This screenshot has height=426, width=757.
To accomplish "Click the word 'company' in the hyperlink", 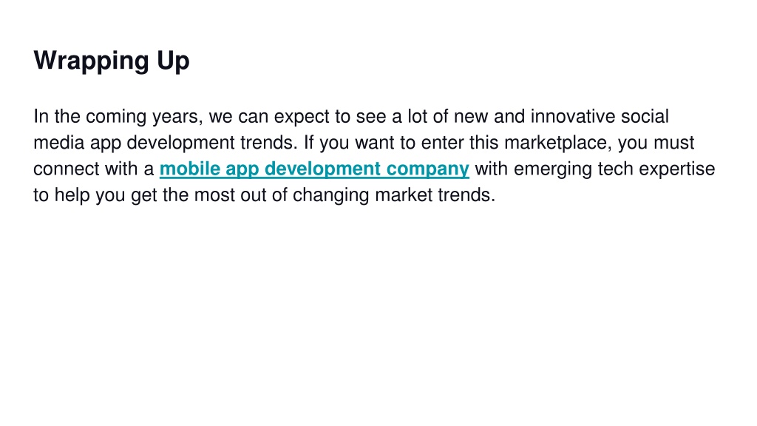I will tap(428, 169).
